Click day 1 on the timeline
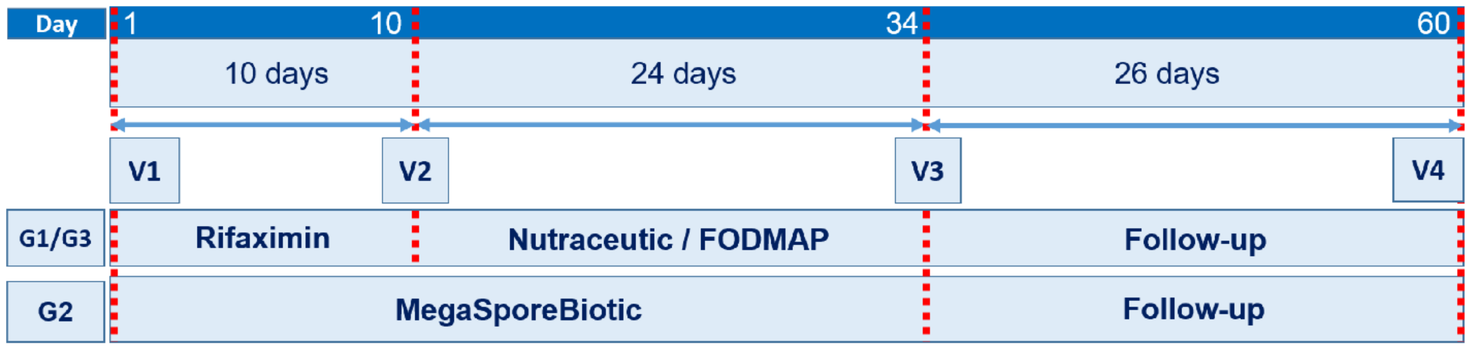The width and height of the screenshot is (1472, 351). pyautogui.click(x=131, y=24)
